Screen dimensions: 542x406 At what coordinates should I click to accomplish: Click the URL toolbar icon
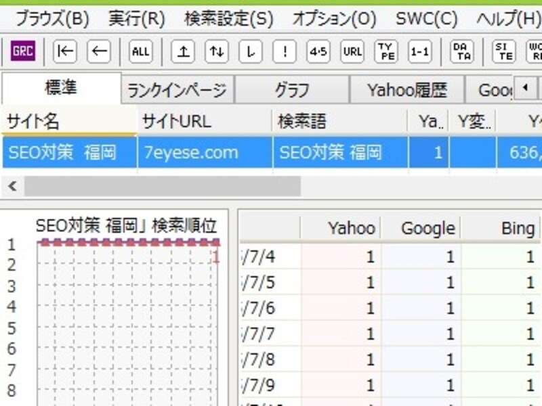(x=352, y=51)
